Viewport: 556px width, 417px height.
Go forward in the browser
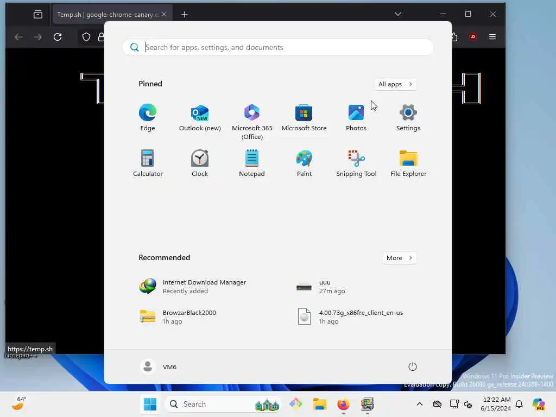click(37, 37)
